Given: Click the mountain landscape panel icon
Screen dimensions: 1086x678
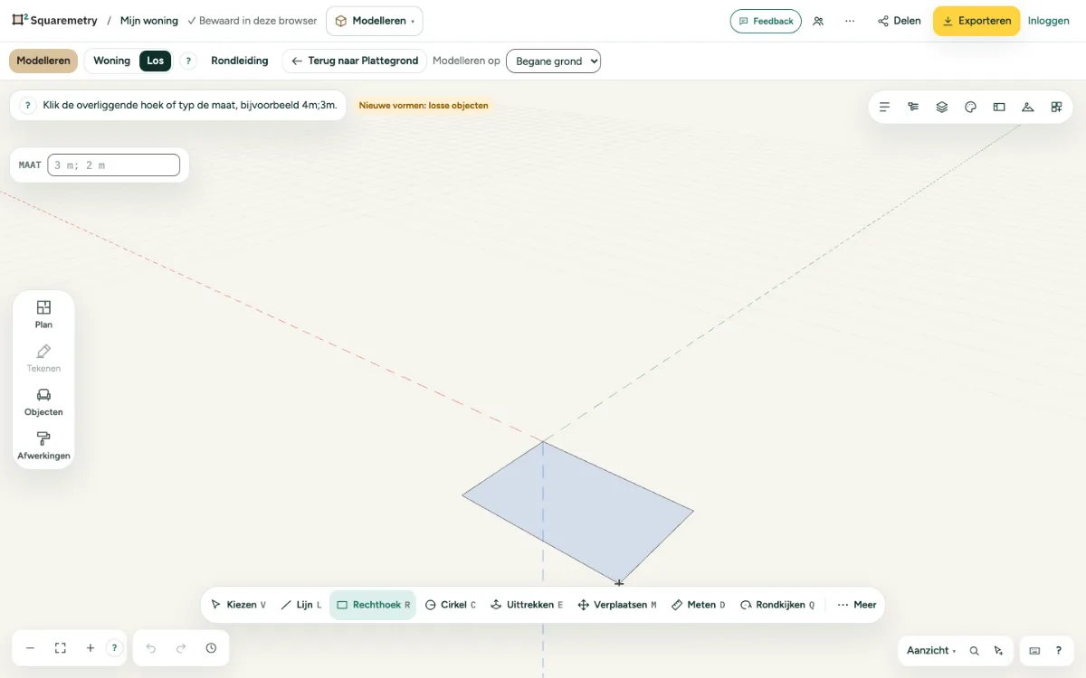Looking at the screenshot, I should click(1027, 107).
